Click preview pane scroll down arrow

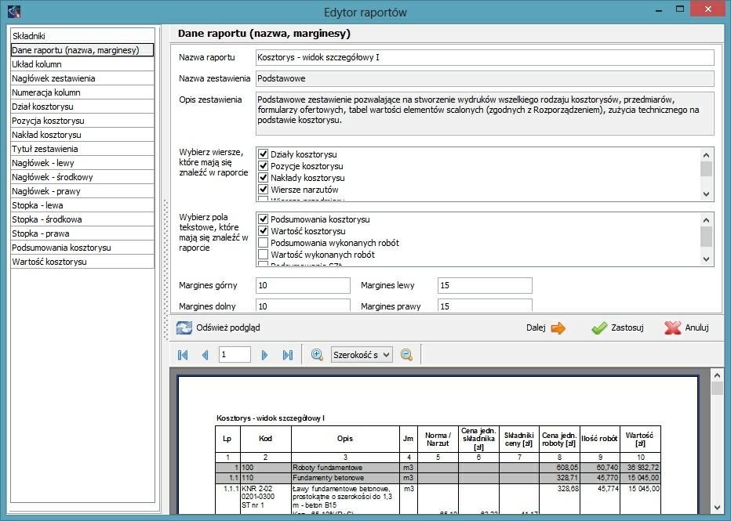coord(717,508)
